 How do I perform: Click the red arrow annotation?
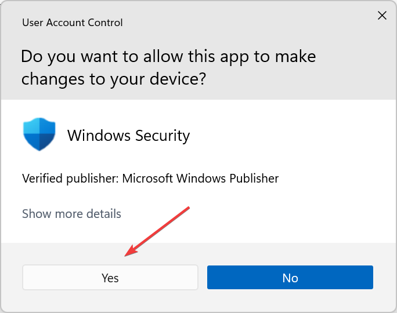[157, 232]
